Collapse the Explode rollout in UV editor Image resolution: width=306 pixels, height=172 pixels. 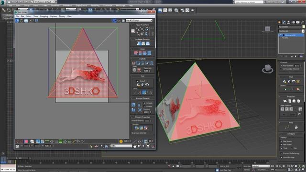tap(142, 59)
